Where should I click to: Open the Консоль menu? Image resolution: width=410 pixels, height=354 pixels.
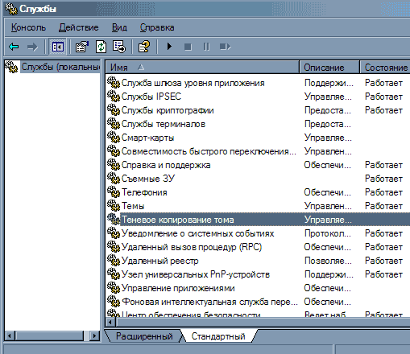click(28, 27)
